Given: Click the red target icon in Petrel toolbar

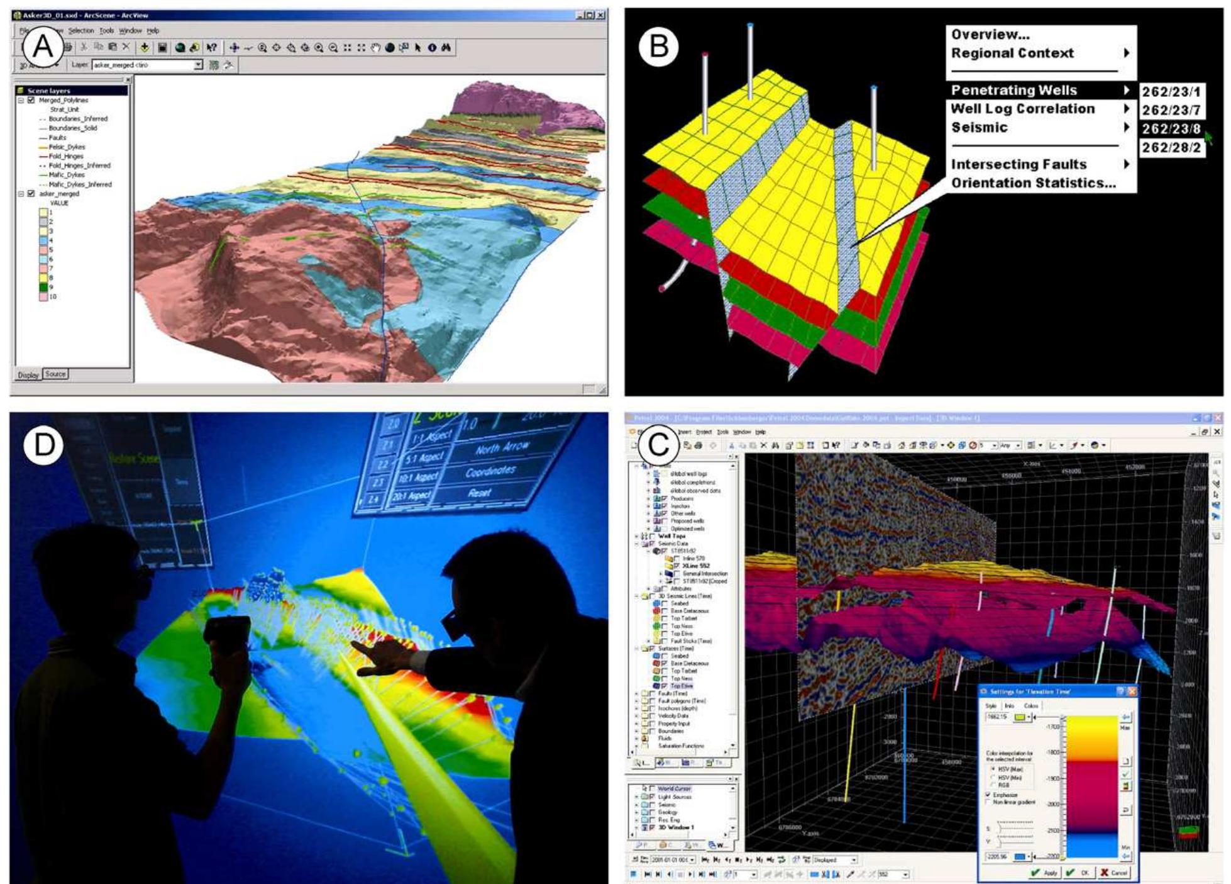Looking at the screenshot, I should pos(973,445).
